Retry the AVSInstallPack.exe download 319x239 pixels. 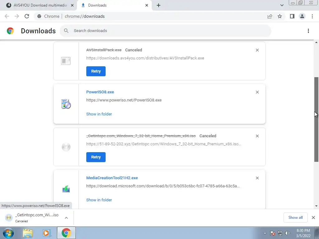pyautogui.click(x=96, y=71)
